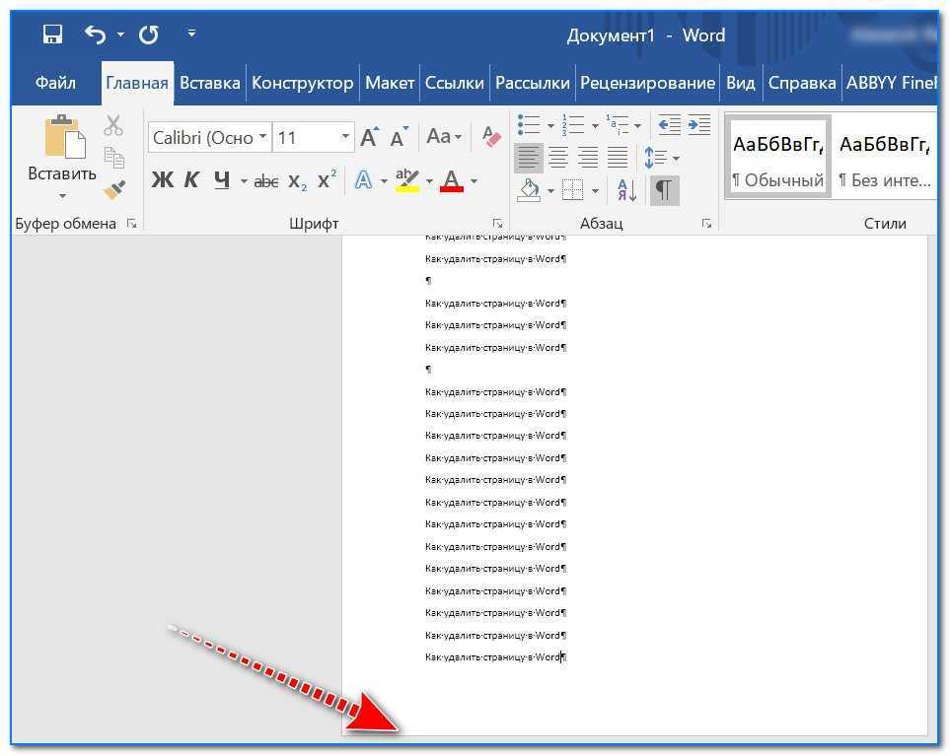Sort text with the А-Я sort icon
This screenshot has height=756, width=950.
coord(627,190)
